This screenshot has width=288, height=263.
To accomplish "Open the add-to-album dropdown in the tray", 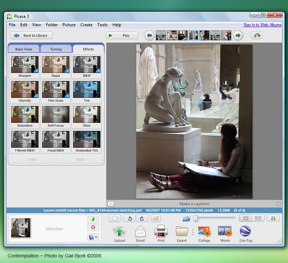I will coord(93,237).
